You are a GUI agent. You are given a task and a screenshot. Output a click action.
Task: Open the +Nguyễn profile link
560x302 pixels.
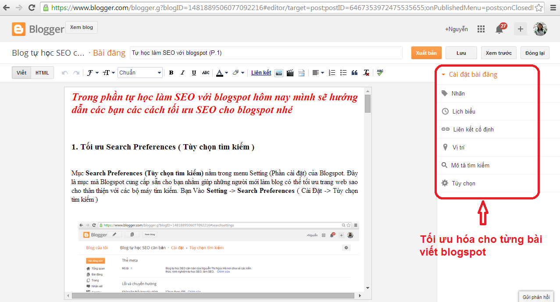pyautogui.click(x=457, y=29)
